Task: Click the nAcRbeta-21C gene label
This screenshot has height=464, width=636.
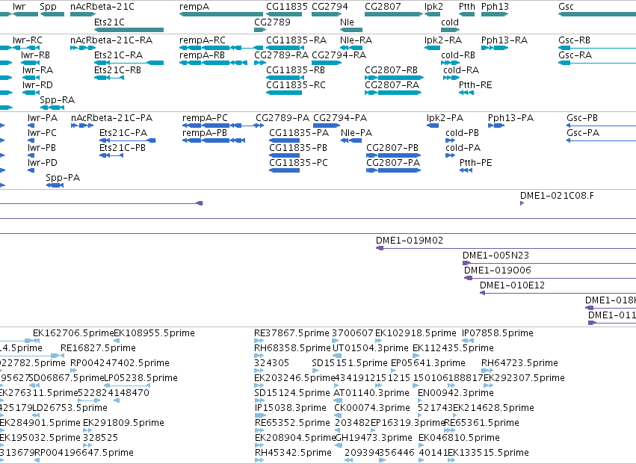Action: [x=102, y=7]
